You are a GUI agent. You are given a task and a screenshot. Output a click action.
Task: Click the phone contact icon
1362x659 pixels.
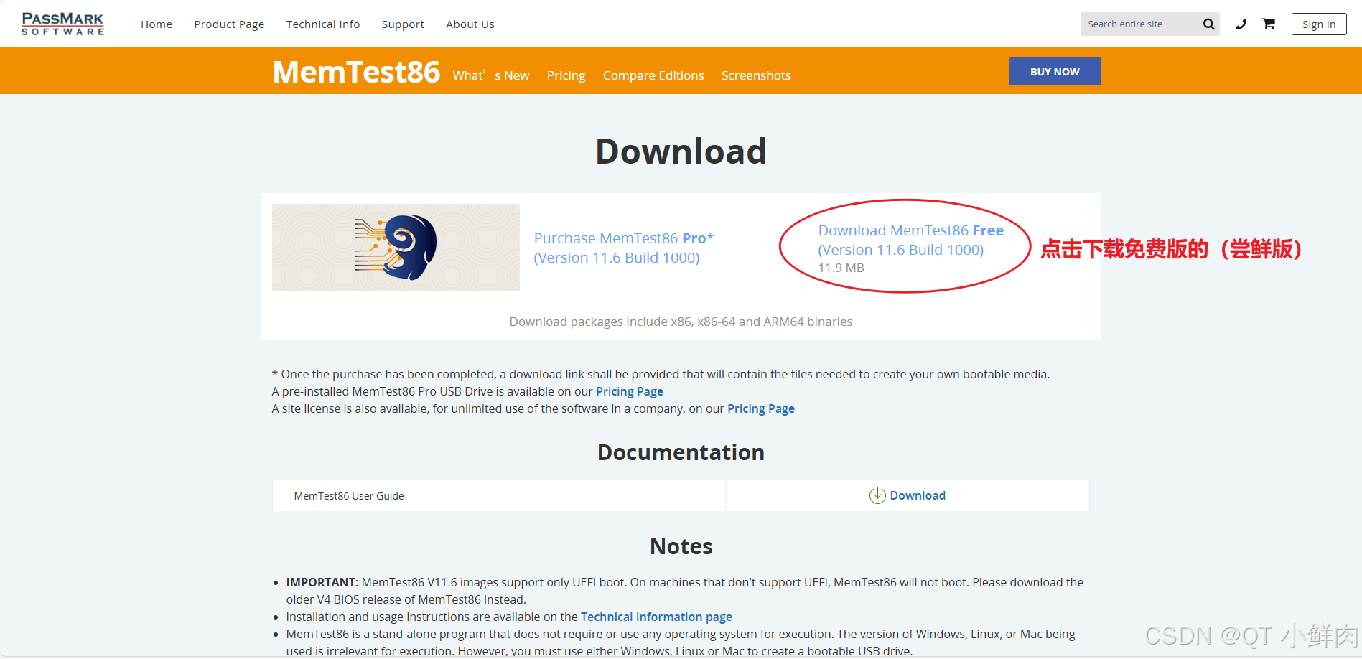(1241, 24)
